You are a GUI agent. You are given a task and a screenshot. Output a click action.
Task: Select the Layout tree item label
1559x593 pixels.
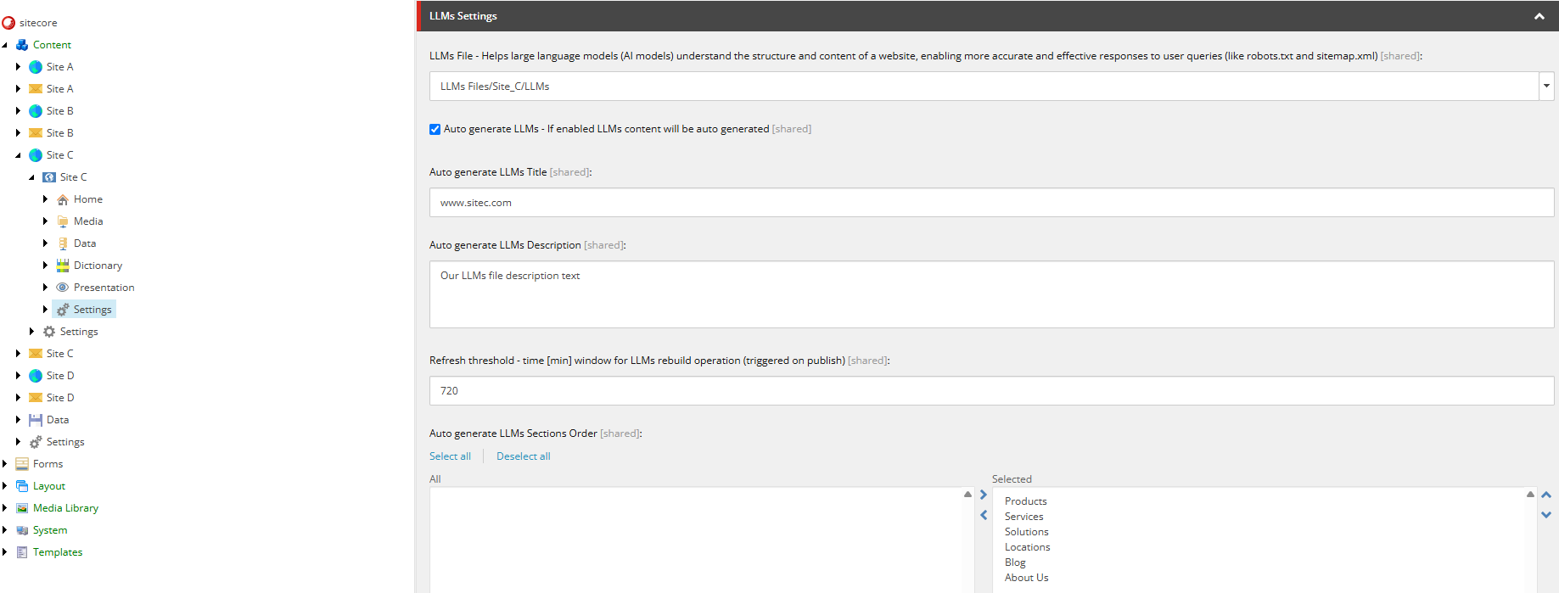(49, 486)
